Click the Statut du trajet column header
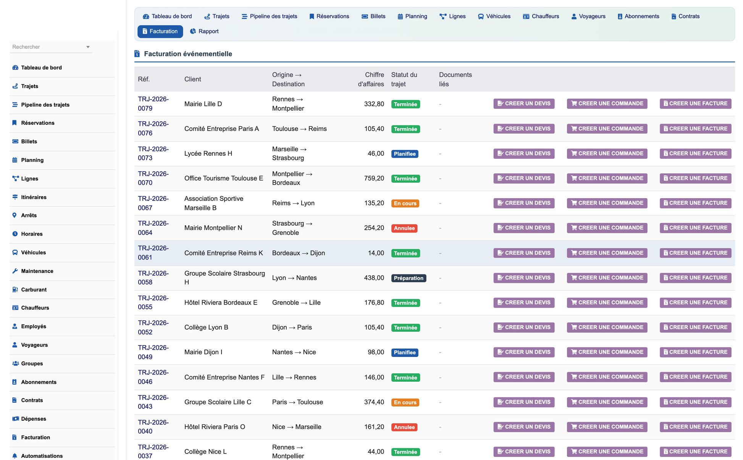This screenshot has height=460, width=743. click(x=404, y=79)
